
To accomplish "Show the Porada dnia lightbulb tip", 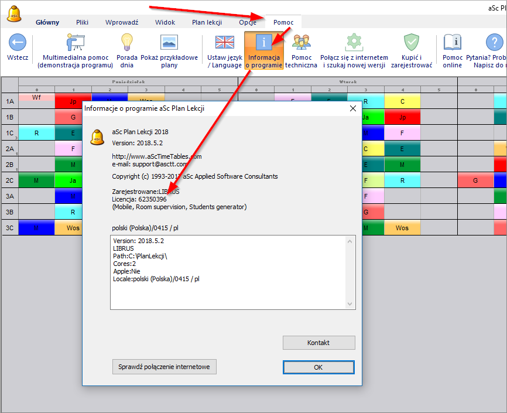I will click(126, 51).
